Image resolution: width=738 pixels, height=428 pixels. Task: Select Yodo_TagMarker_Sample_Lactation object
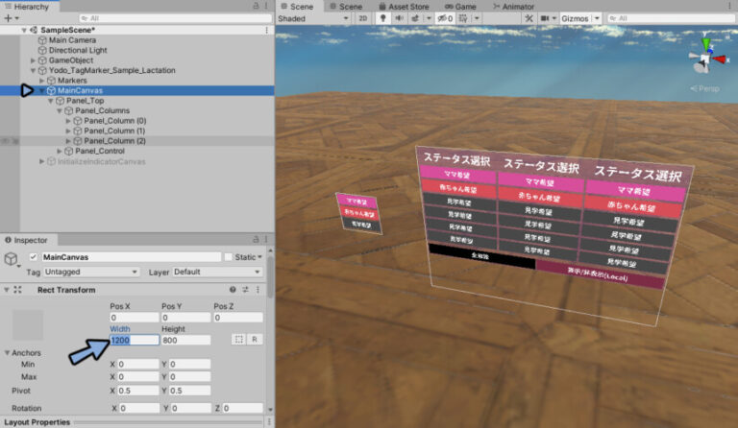coord(112,70)
